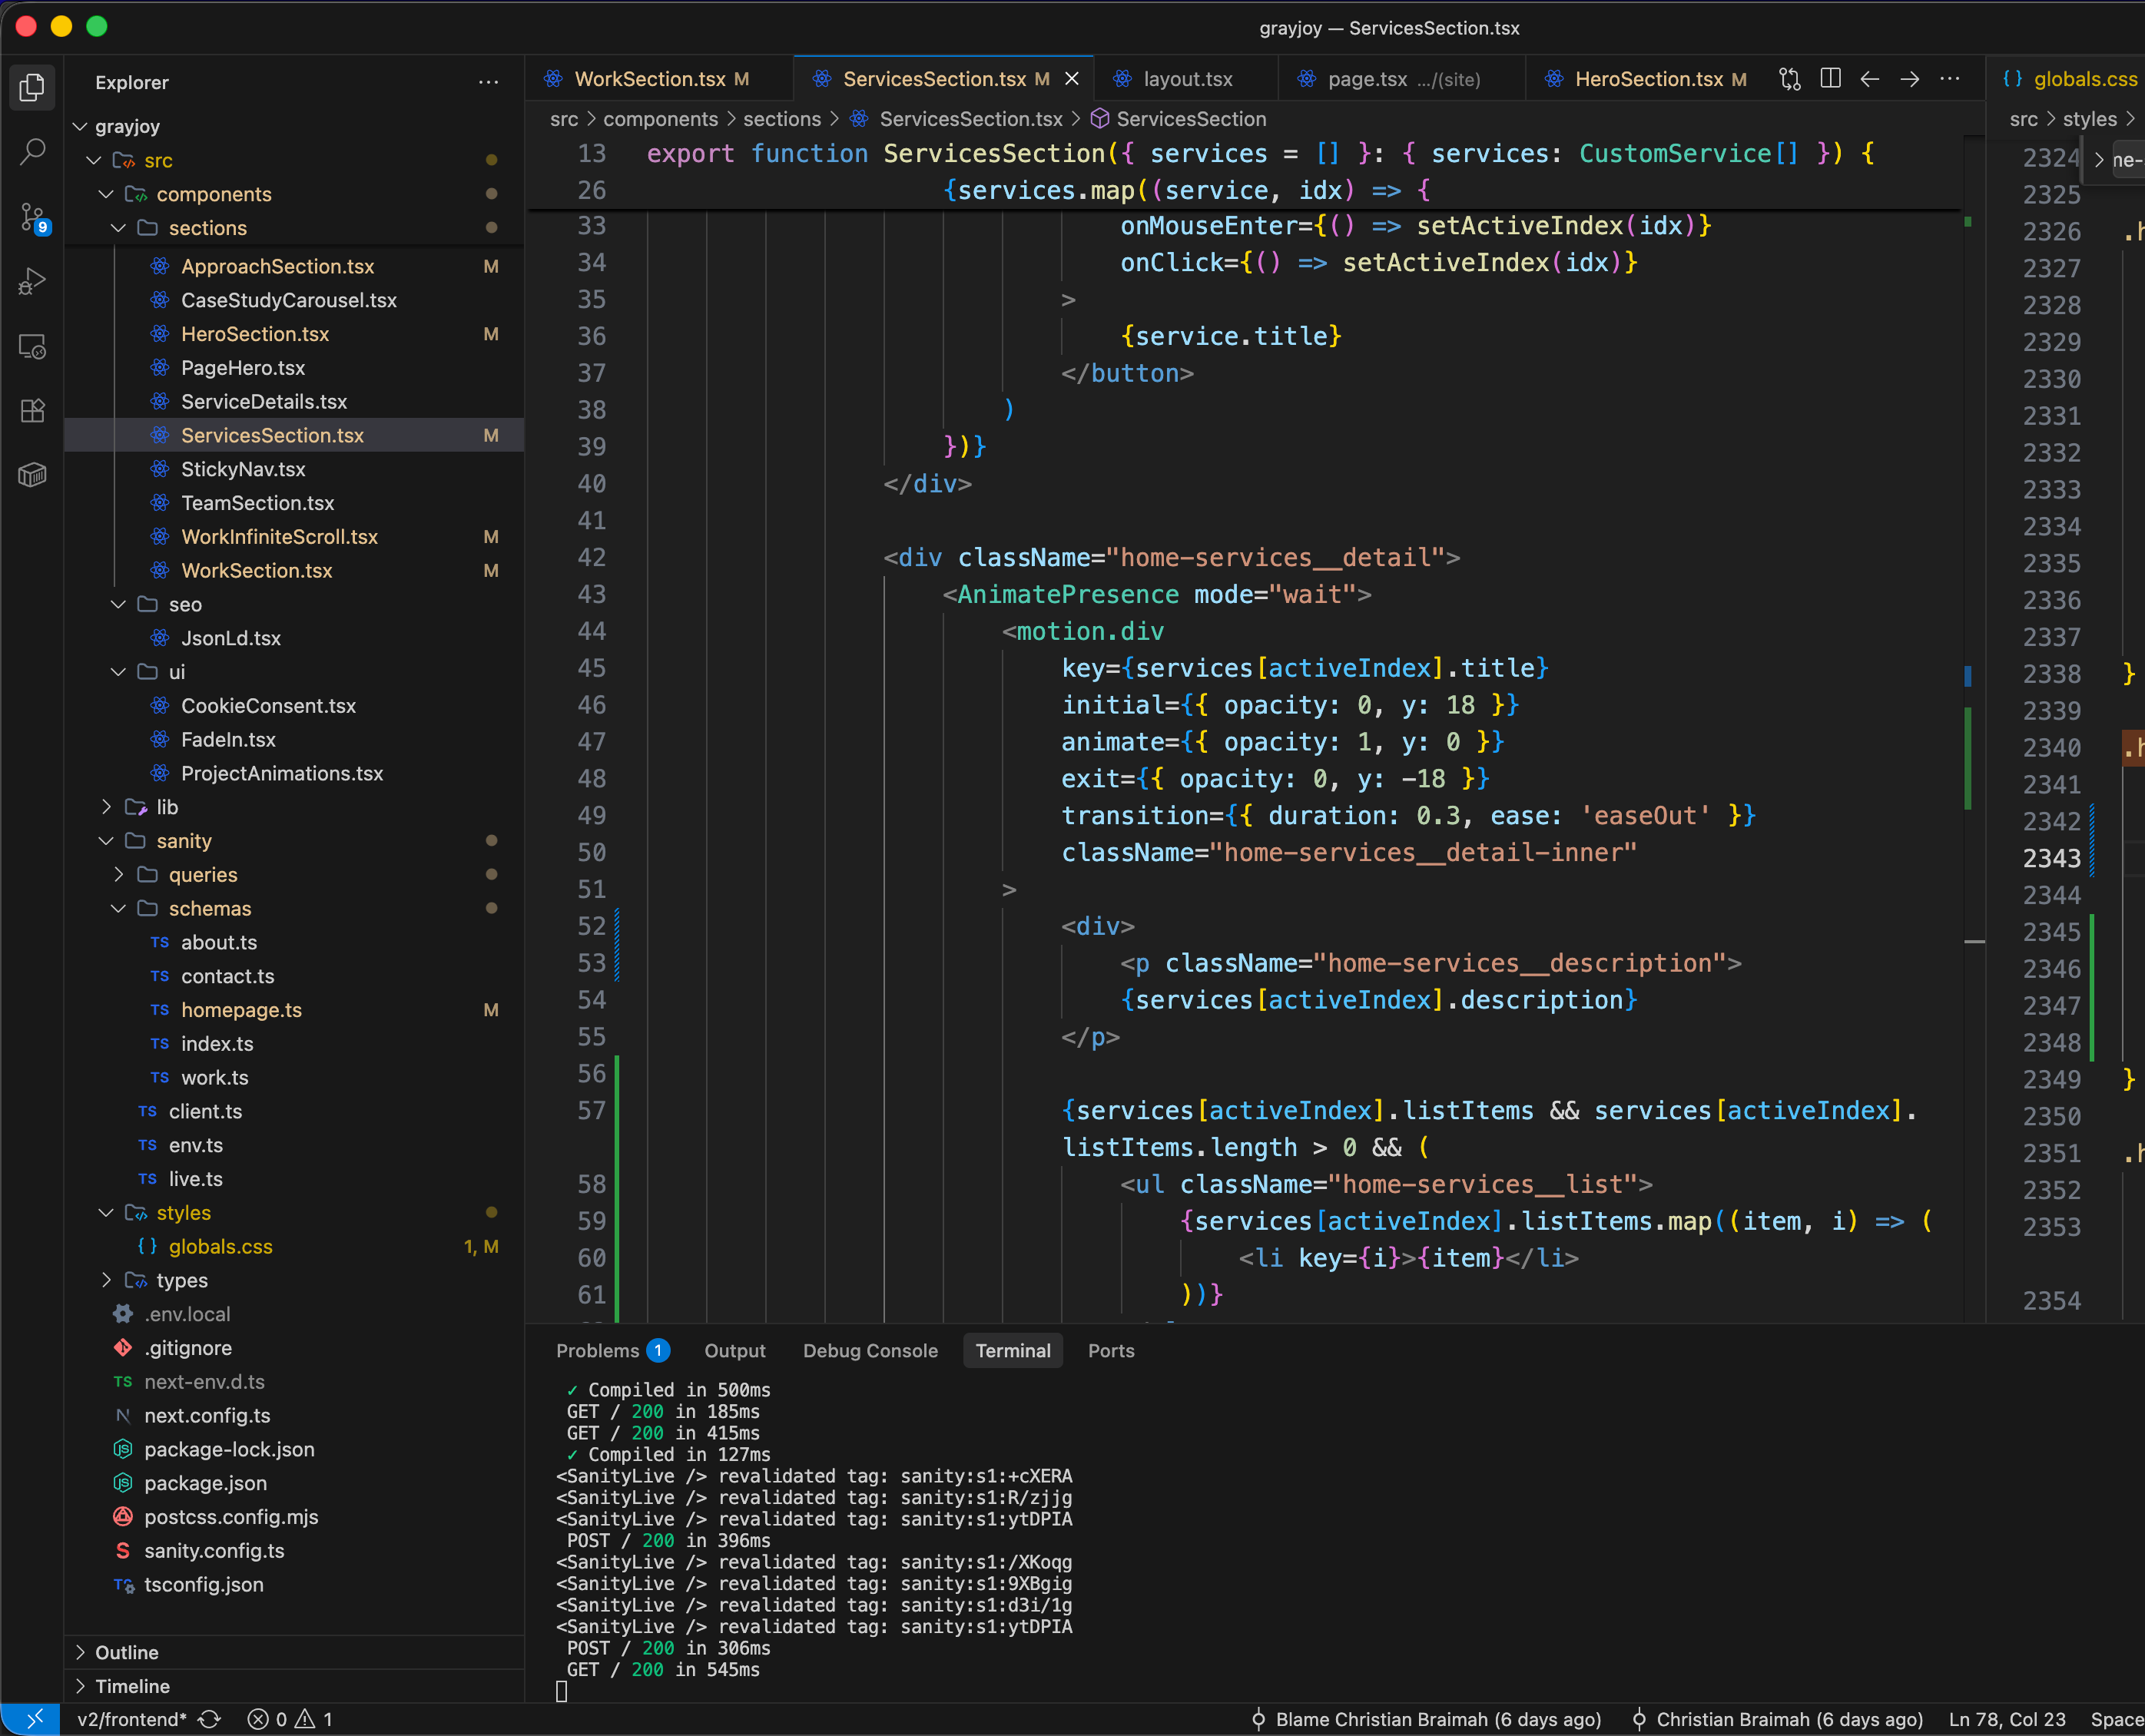Screen dimensions: 2145x1736
Task: Open homepage.ts in the explorer
Action: click(241, 1010)
